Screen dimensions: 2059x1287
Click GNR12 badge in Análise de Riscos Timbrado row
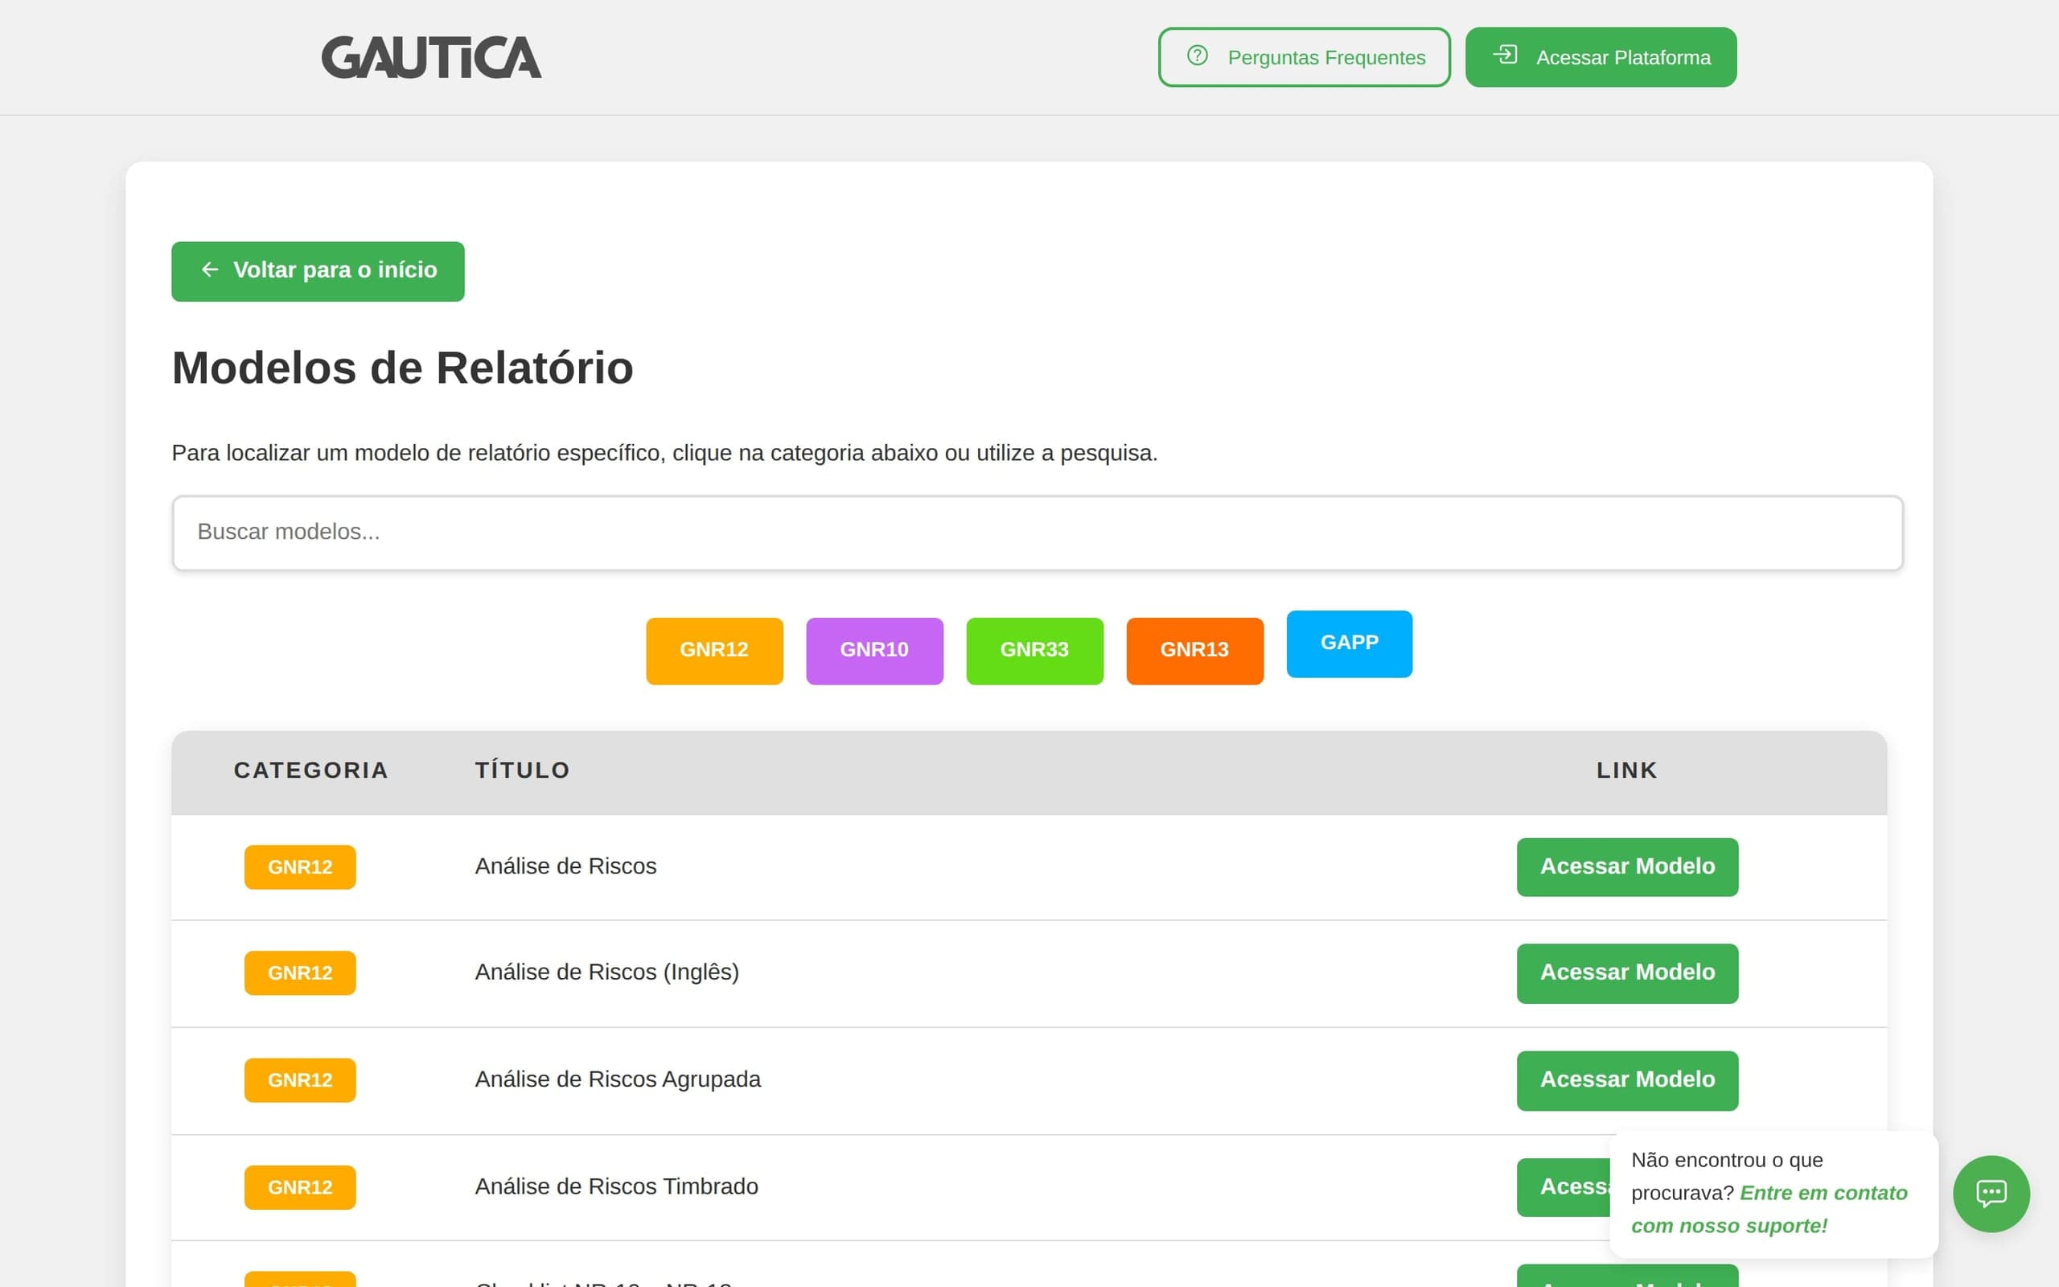[299, 1187]
